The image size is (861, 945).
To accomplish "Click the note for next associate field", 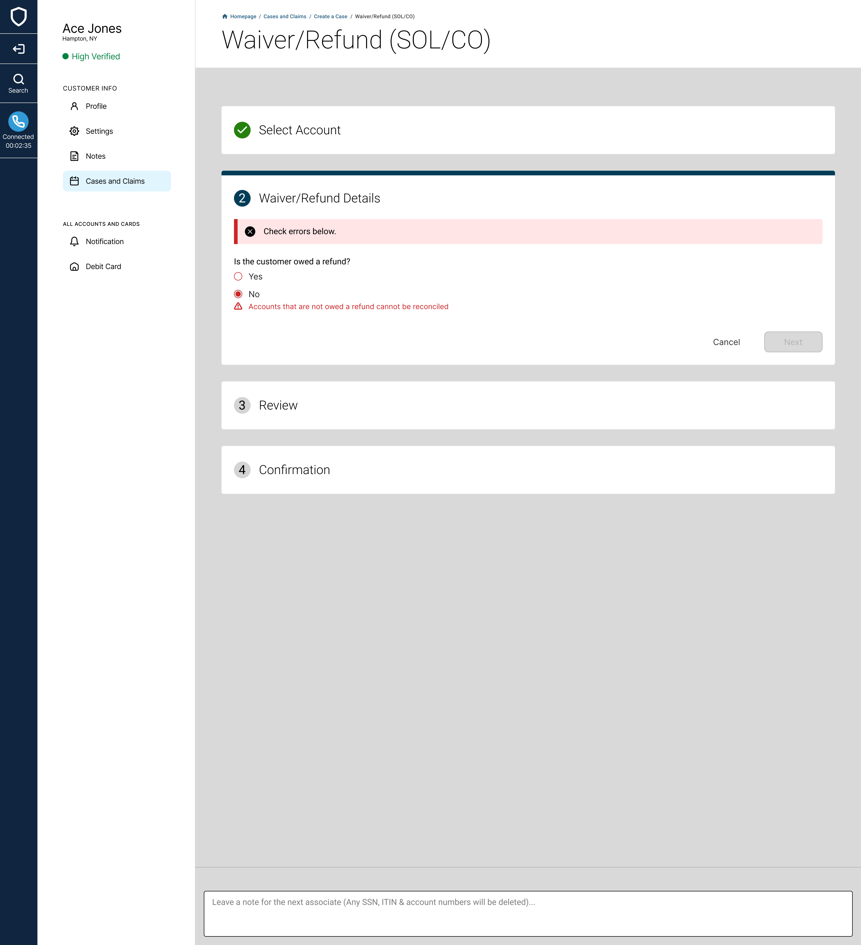I will pyautogui.click(x=527, y=913).
